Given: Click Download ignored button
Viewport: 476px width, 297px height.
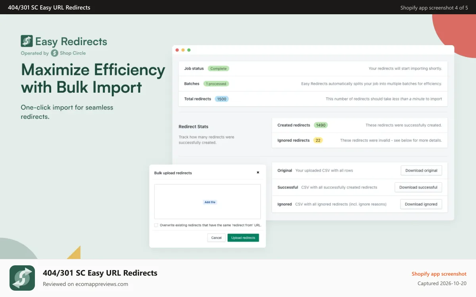Looking at the screenshot, I should (421, 204).
